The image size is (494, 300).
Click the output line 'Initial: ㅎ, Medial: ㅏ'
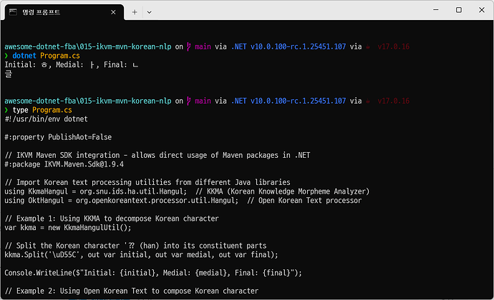tap(72, 65)
